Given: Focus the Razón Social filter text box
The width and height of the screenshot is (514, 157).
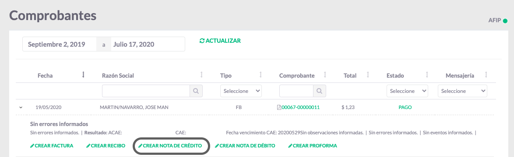Looking at the screenshot, I should [146, 91].
